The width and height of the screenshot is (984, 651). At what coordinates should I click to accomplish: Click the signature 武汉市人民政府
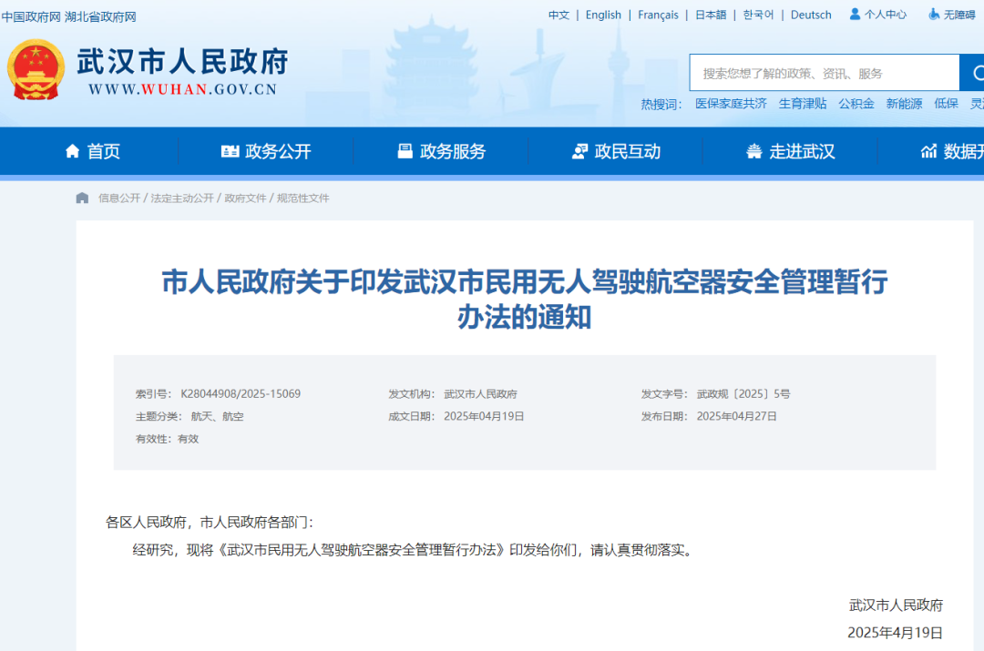point(897,605)
